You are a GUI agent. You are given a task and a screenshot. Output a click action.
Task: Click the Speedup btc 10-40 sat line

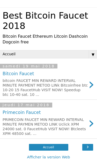coord(41,92)
